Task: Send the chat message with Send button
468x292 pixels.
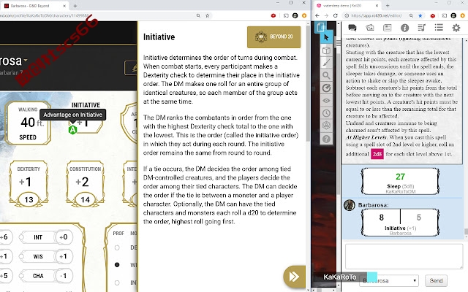Action: (x=436, y=280)
